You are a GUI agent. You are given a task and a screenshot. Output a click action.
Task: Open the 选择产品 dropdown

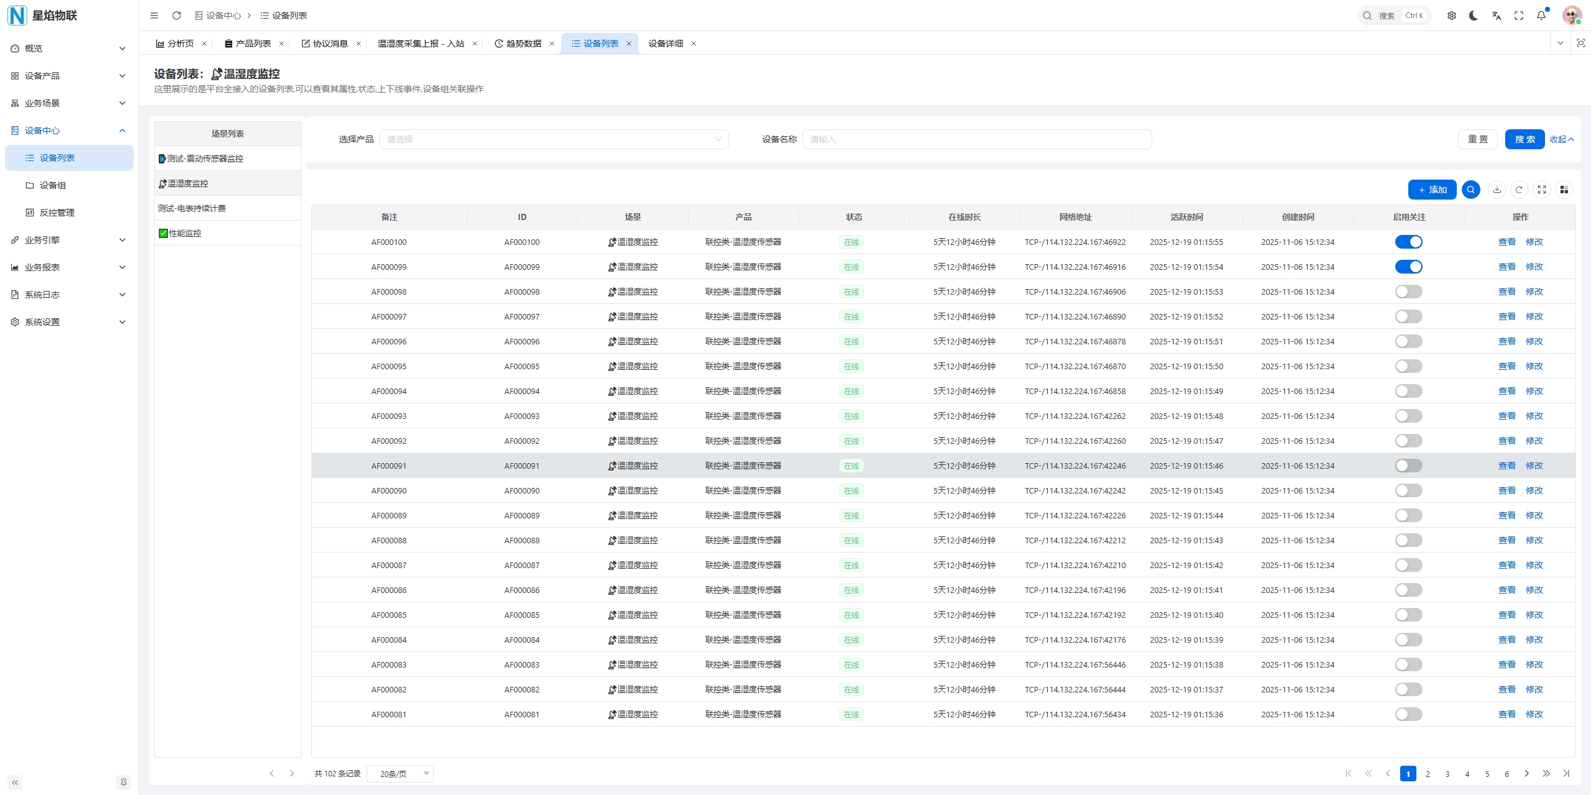[x=553, y=139]
